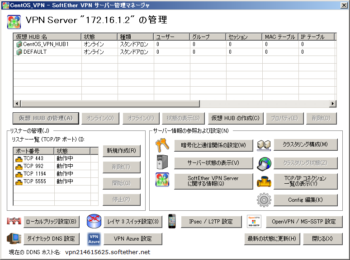Click horizontal scrollbar thumb of hub list
350x260 pixels.
click(110, 104)
